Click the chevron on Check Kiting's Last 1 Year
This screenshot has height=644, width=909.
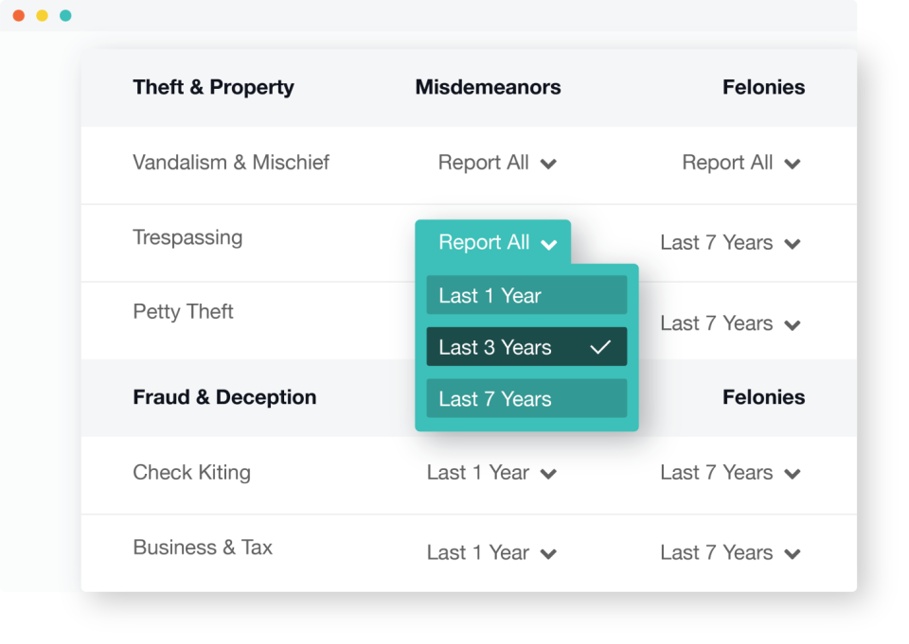(x=550, y=473)
